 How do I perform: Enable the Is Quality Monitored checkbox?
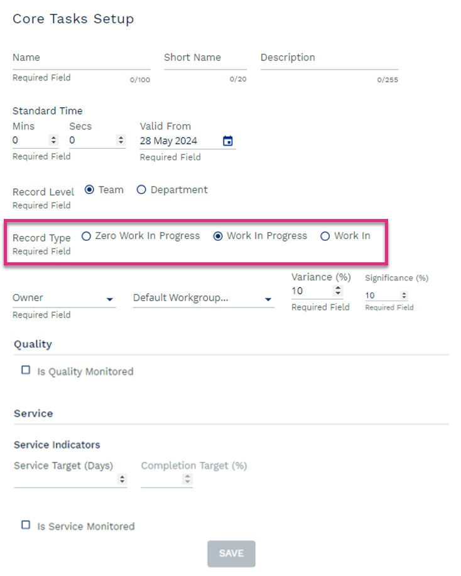point(26,370)
